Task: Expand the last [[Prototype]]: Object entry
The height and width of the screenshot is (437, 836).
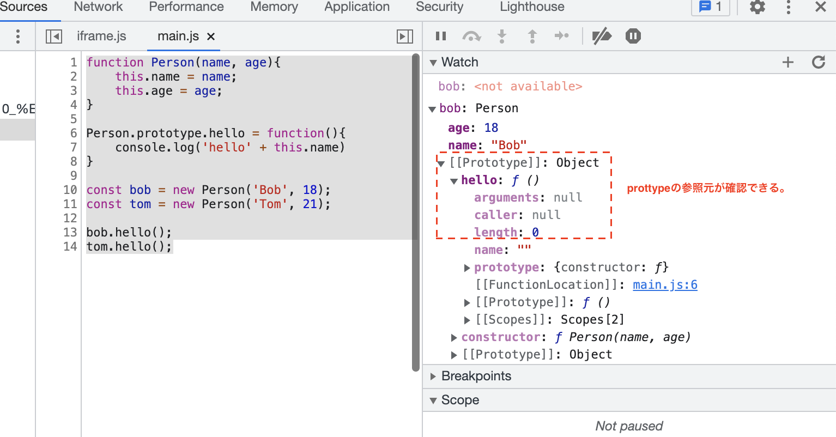Action: tap(454, 355)
